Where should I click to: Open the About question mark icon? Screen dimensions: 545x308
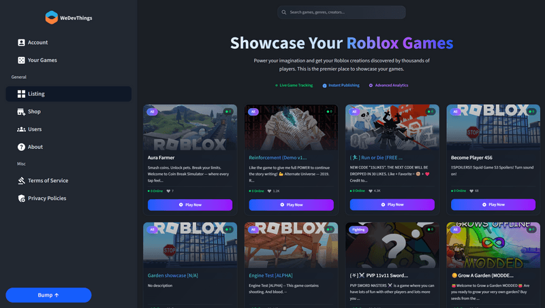tap(21, 147)
